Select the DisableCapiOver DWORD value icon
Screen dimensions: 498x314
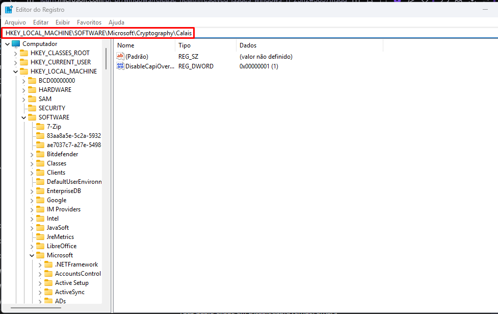[x=120, y=66]
